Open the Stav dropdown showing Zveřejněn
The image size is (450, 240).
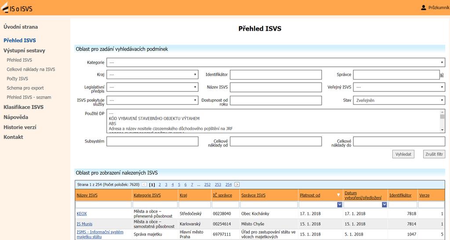pos(399,100)
